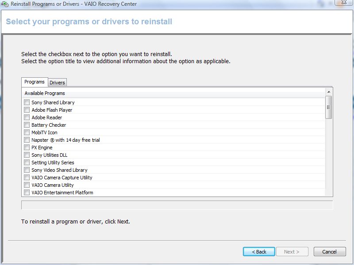Screen dimensions: 354x265
Task: Select the Sony Shared Library title
Action: [x=53, y=102]
